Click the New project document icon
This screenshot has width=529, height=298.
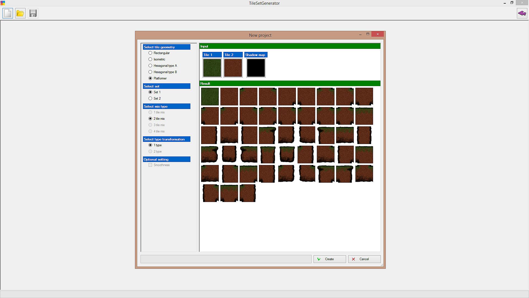tap(8, 13)
